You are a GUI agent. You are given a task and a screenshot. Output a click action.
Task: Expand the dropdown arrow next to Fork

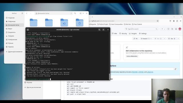pyautogui.click(x=165, y=39)
